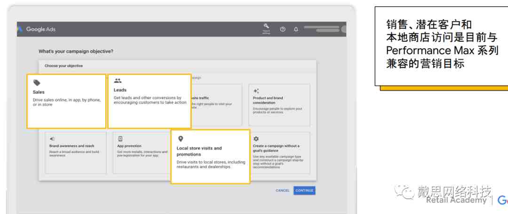Click 'Get leads and other conversions' description

pyautogui.click(x=150, y=100)
